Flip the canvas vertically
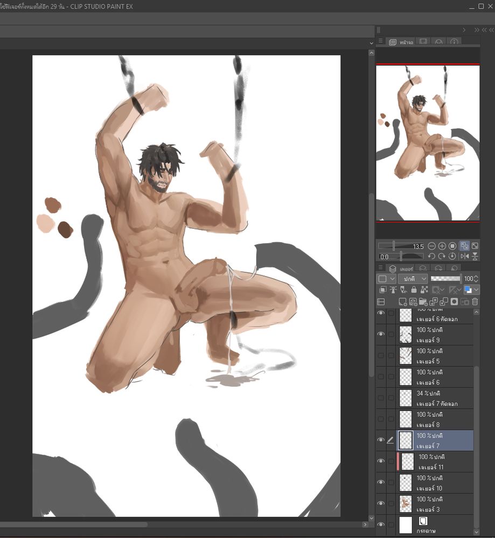 tap(475, 256)
